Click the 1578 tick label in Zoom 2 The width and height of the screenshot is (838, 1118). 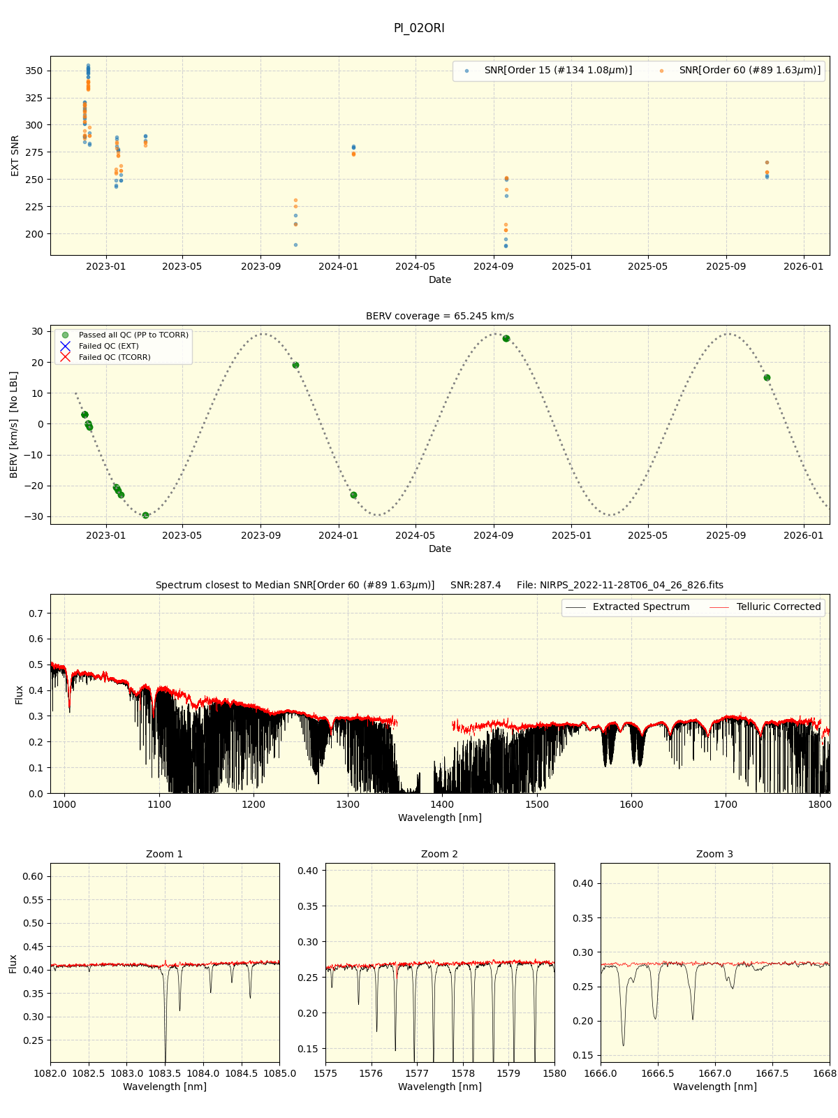click(463, 1073)
